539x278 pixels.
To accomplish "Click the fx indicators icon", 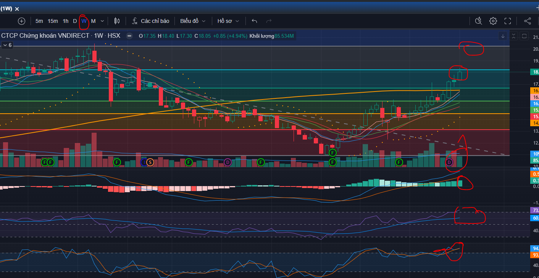I will (135, 21).
